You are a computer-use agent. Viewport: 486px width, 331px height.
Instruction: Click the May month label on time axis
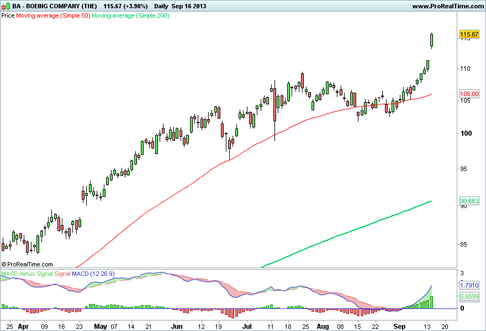(x=101, y=327)
